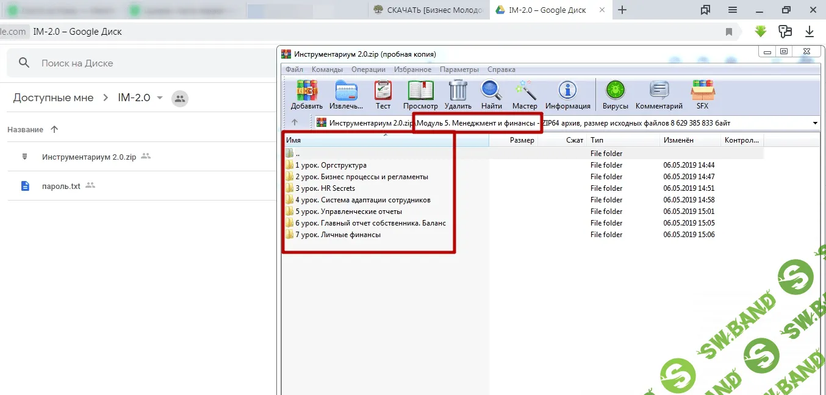
Task: Open the Параметры menu
Action: [x=459, y=69]
